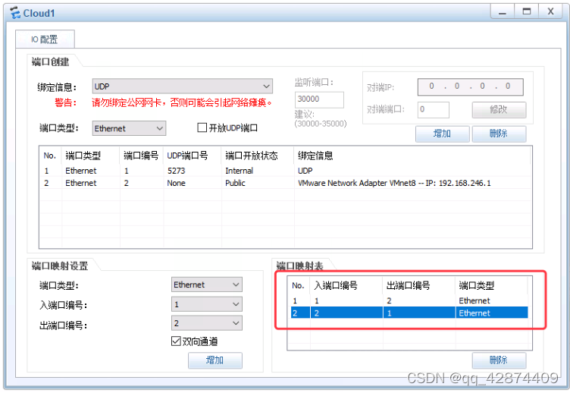This screenshot has width=570, height=393.
Task: Select highlighted mapping row 2
Action: 409,313
